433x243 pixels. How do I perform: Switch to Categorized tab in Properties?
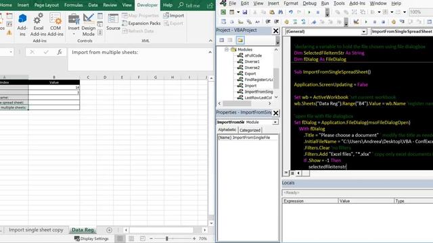[250, 130]
